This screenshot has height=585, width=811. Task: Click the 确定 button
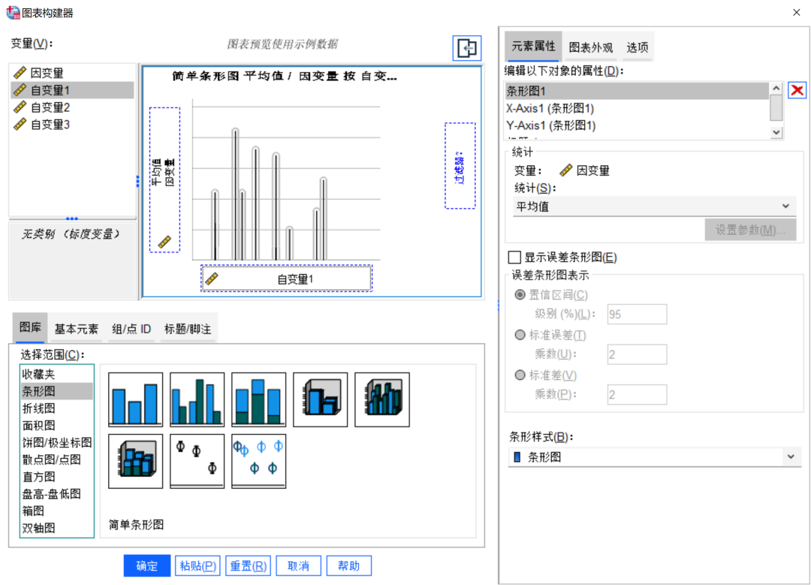click(147, 566)
